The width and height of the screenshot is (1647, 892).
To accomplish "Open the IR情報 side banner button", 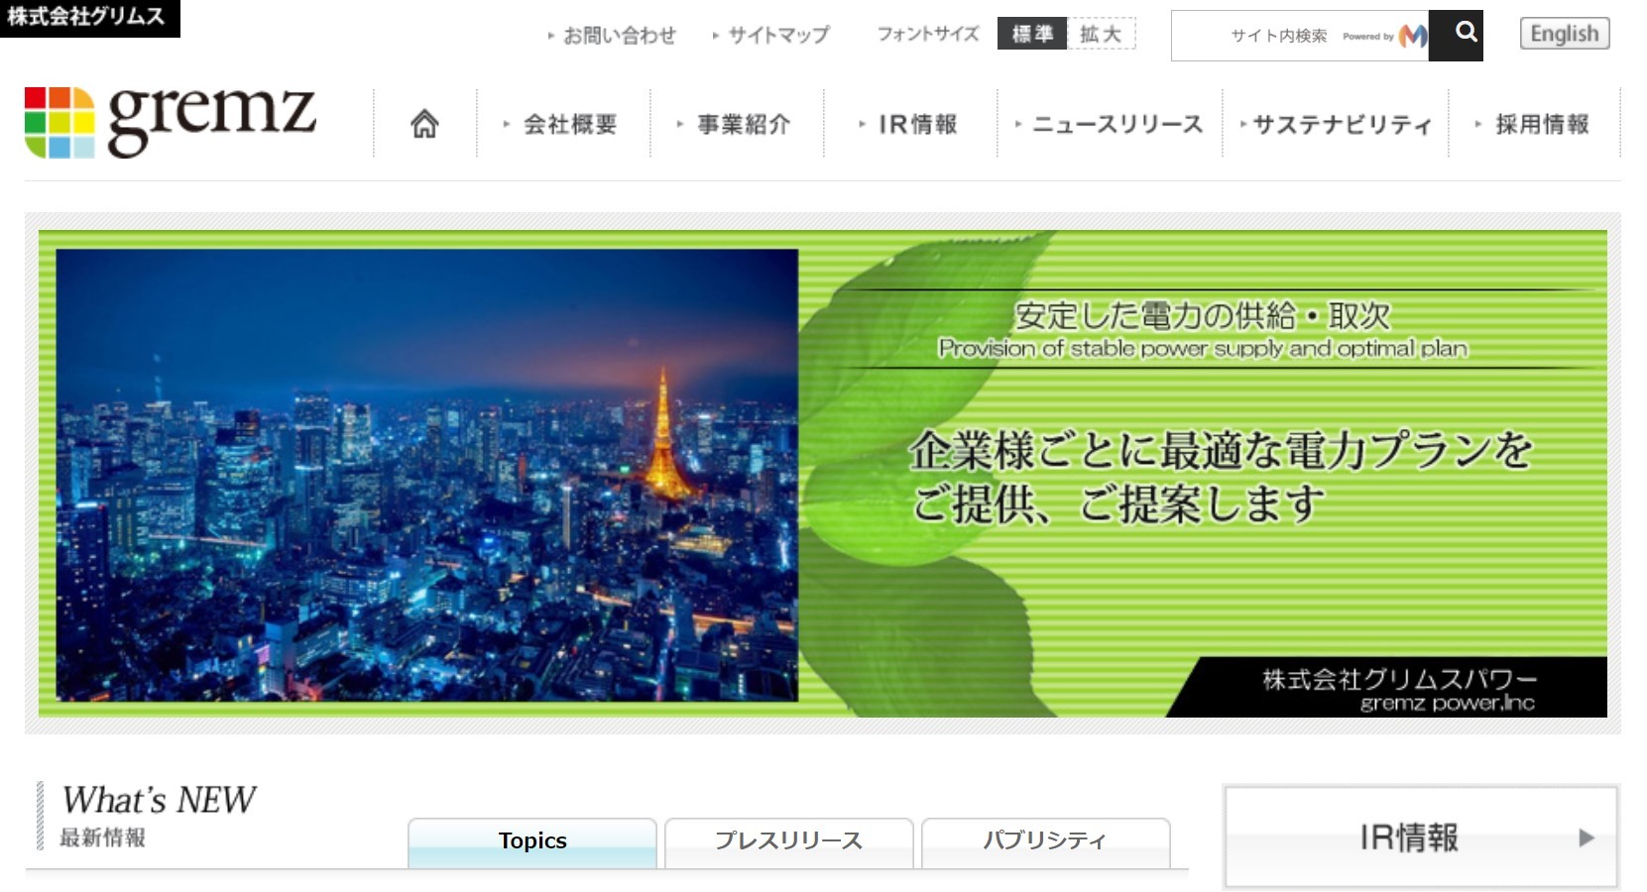I will tap(1422, 837).
